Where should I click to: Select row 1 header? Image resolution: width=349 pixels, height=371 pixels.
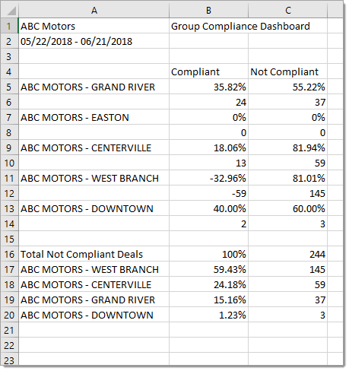pyautogui.click(x=10, y=26)
